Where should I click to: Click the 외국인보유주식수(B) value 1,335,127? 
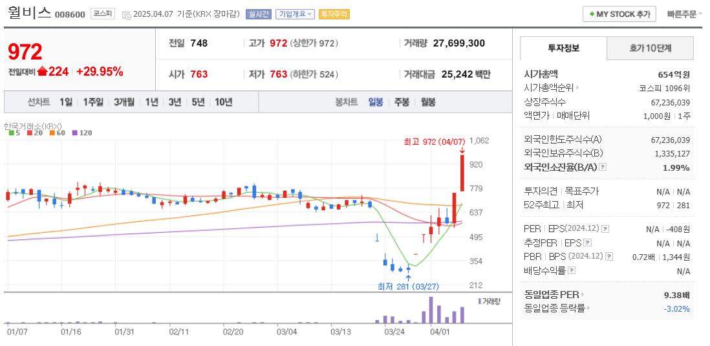[672, 154]
